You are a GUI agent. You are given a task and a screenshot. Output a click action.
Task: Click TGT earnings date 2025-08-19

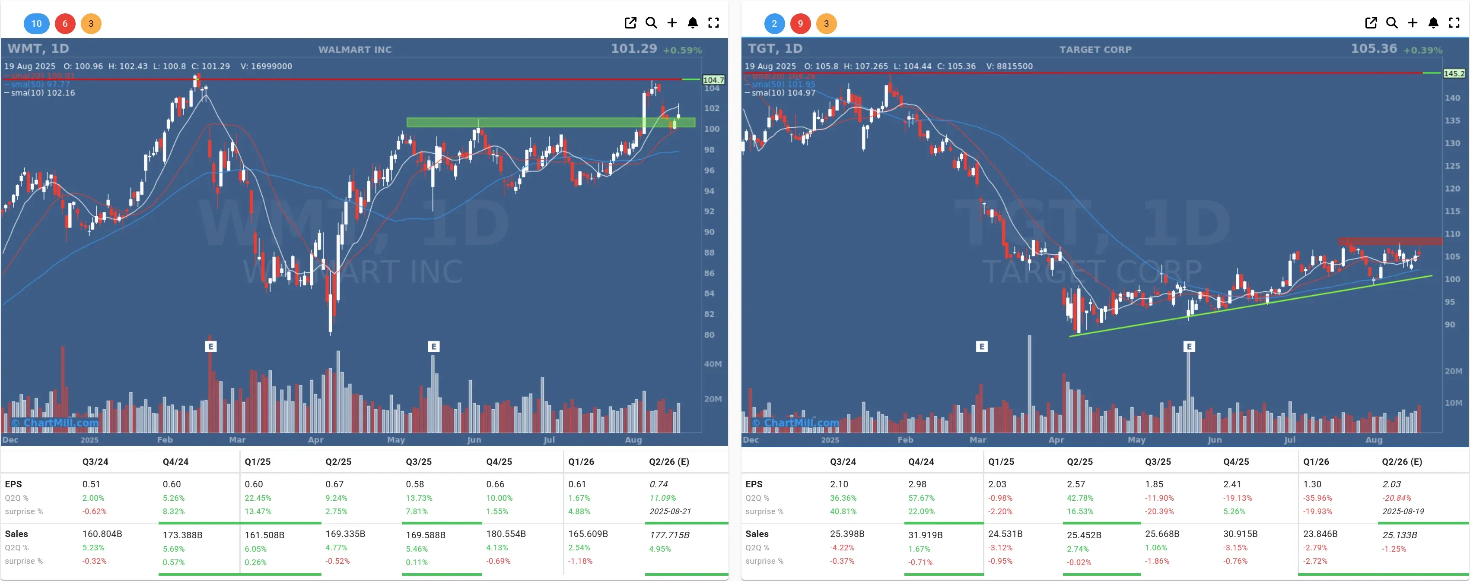[x=1403, y=512]
